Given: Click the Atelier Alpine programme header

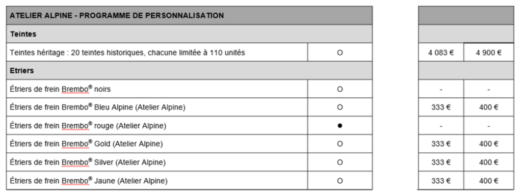Looking at the screenshot, I should (x=117, y=15).
